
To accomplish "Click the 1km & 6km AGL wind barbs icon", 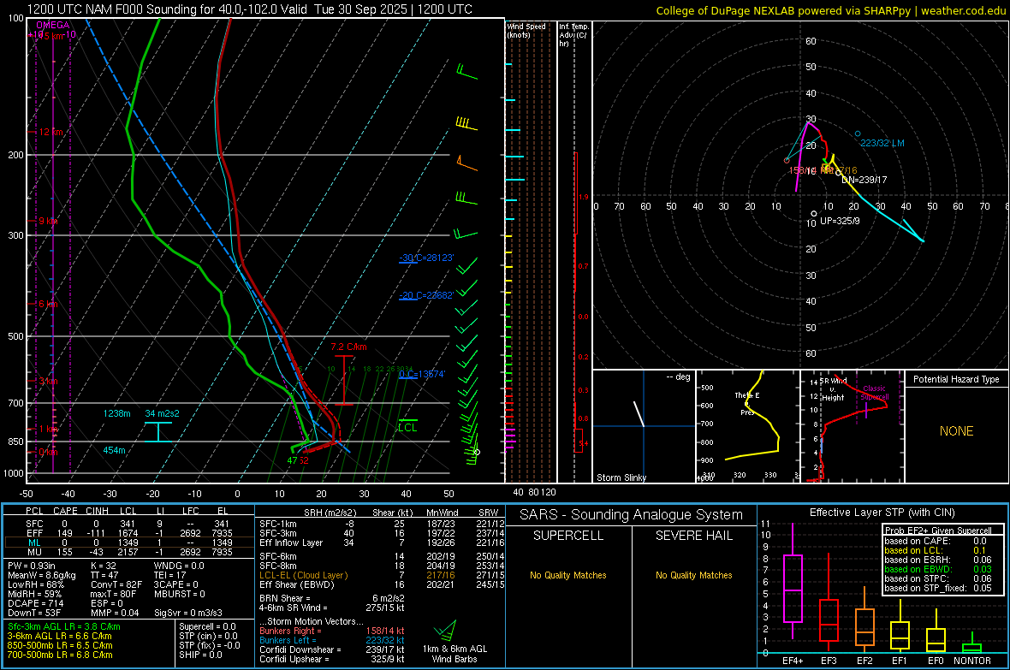I will pyautogui.click(x=446, y=631).
